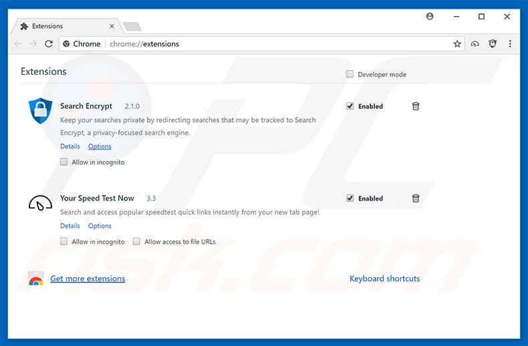This screenshot has height=346, width=528.
Task: Go back to previous page
Action: click(18, 44)
